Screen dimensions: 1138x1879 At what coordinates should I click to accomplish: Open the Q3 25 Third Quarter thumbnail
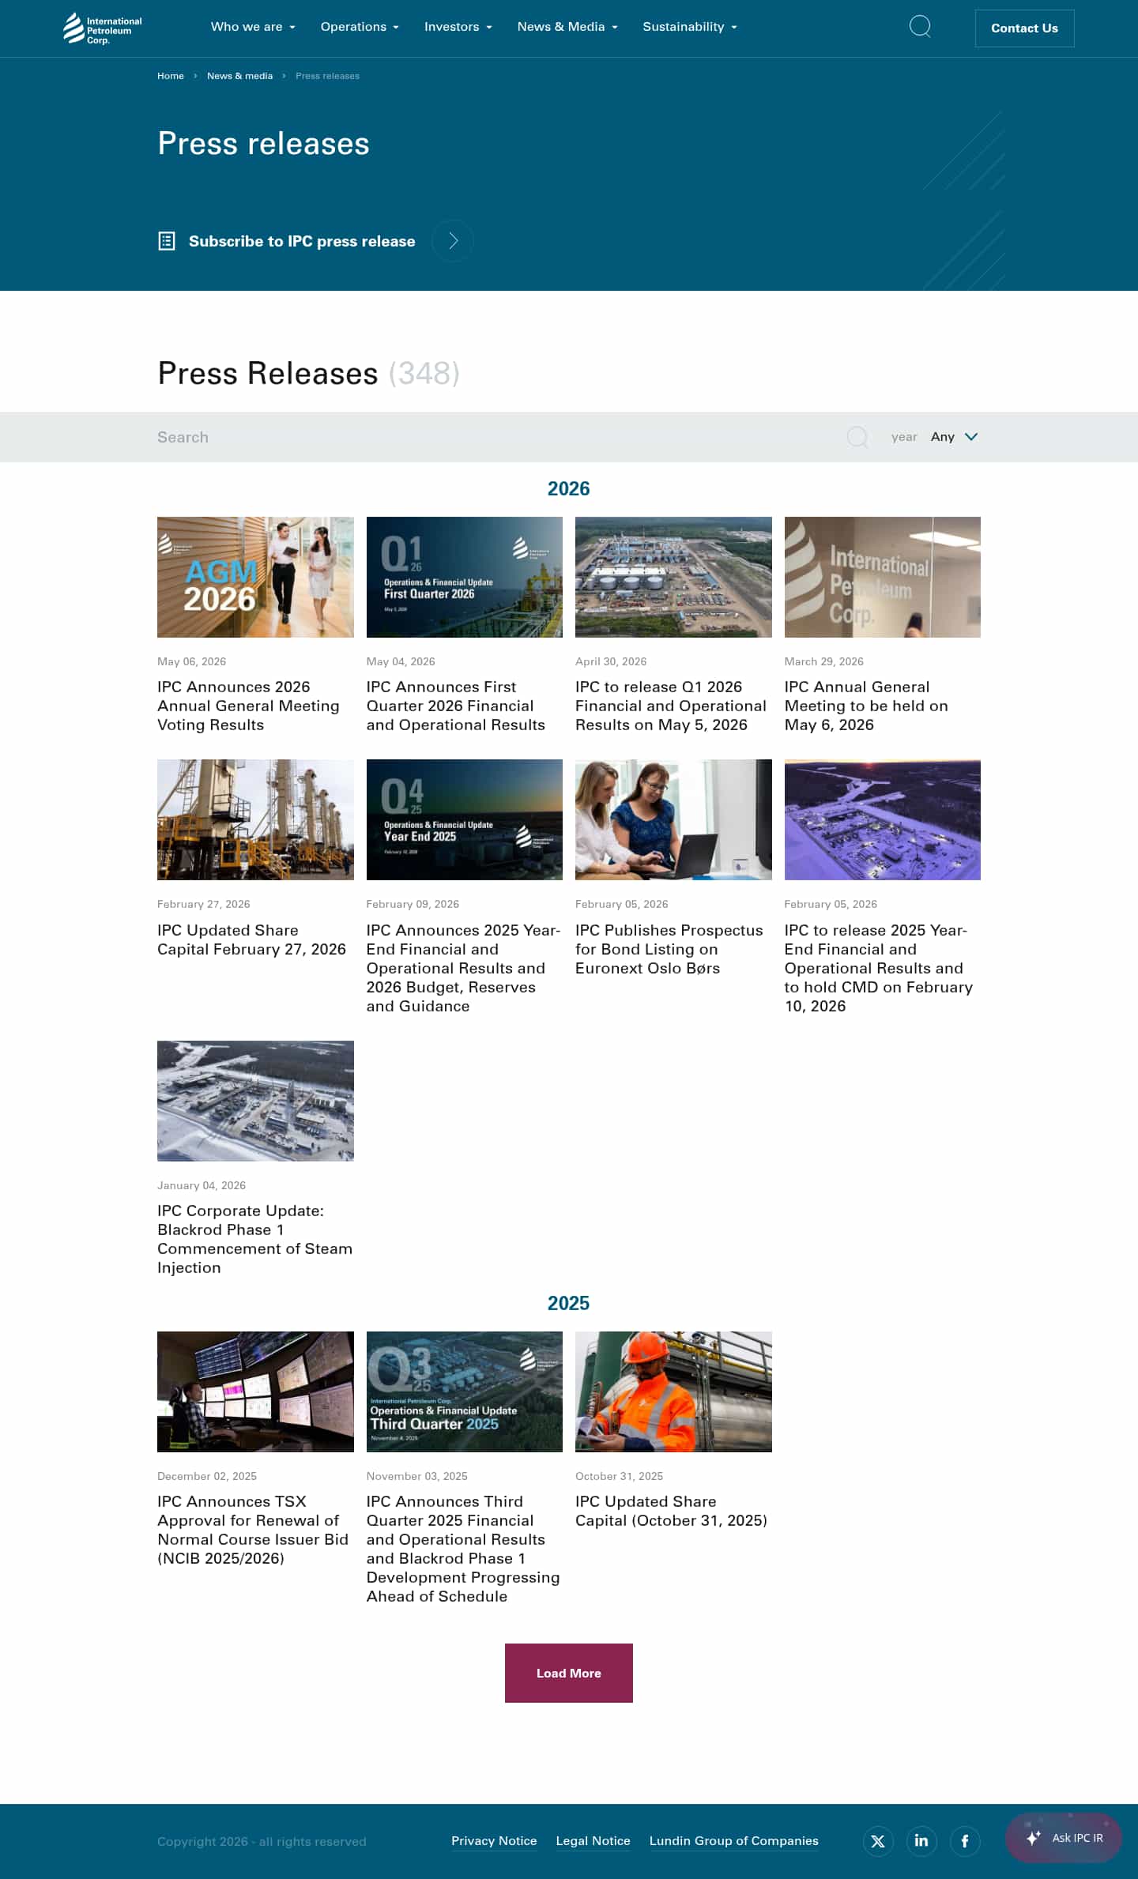pyautogui.click(x=465, y=1391)
